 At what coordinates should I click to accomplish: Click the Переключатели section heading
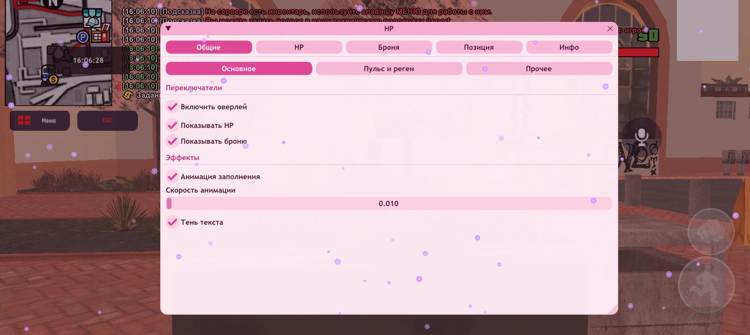coord(194,87)
